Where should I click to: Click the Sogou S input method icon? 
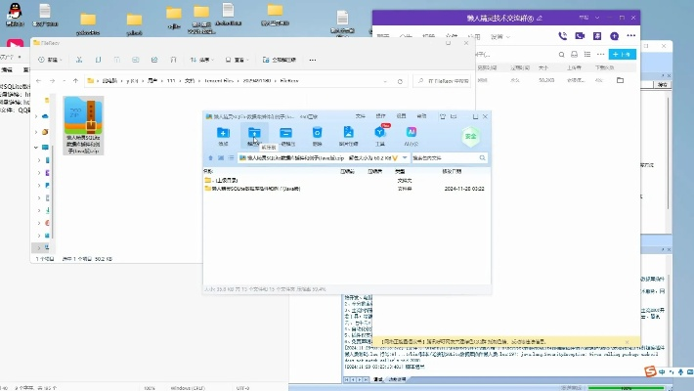coord(650,371)
